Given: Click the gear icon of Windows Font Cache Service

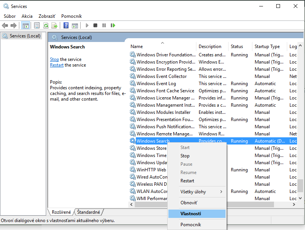Looking at the screenshot, I should (133, 90).
